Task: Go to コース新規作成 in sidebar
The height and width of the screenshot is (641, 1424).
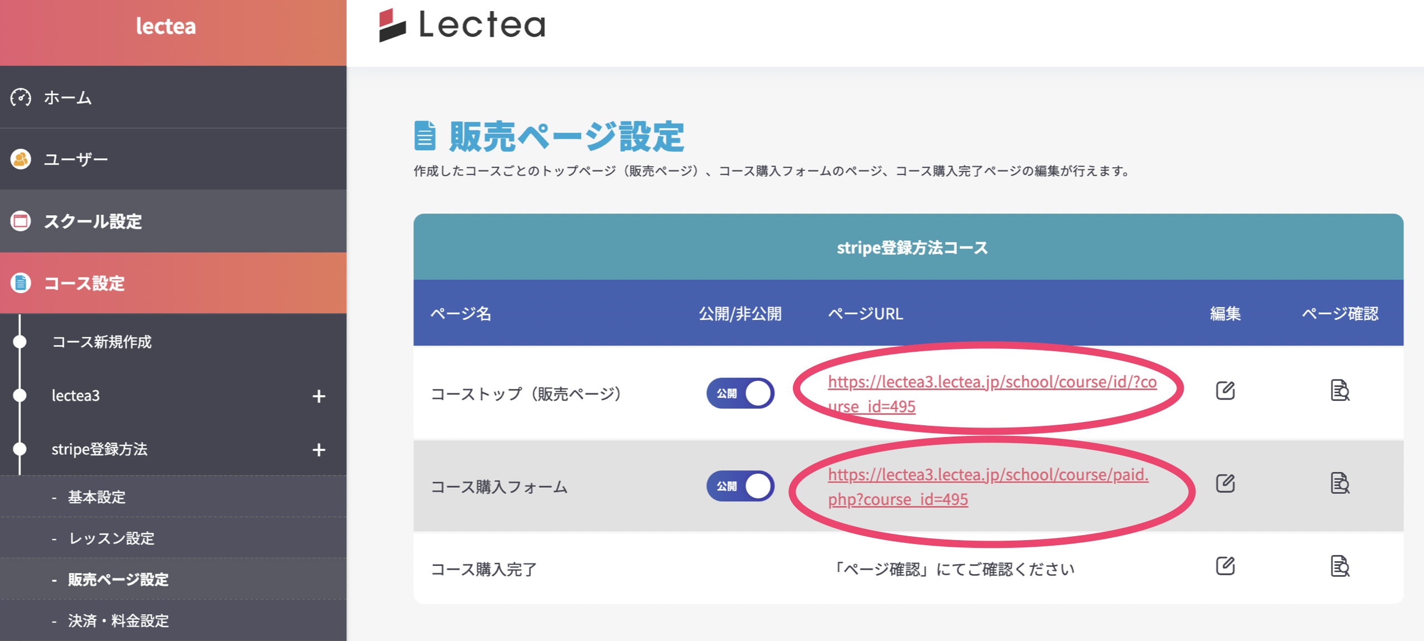Action: tap(101, 342)
